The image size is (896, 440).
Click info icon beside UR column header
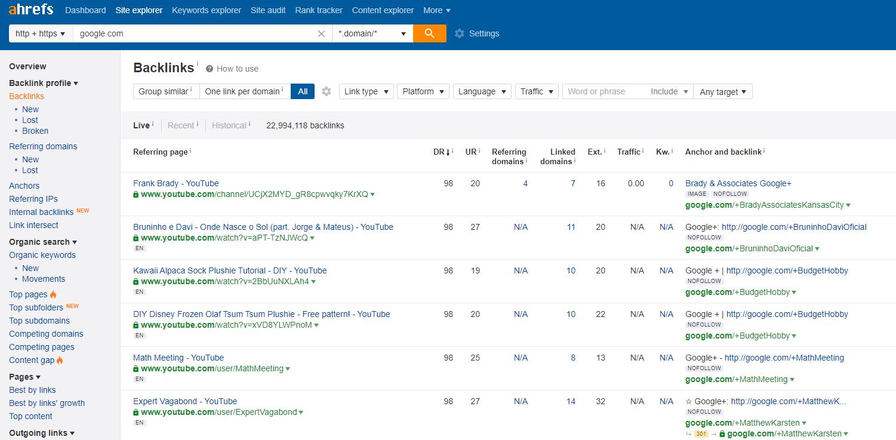click(x=479, y=151)
